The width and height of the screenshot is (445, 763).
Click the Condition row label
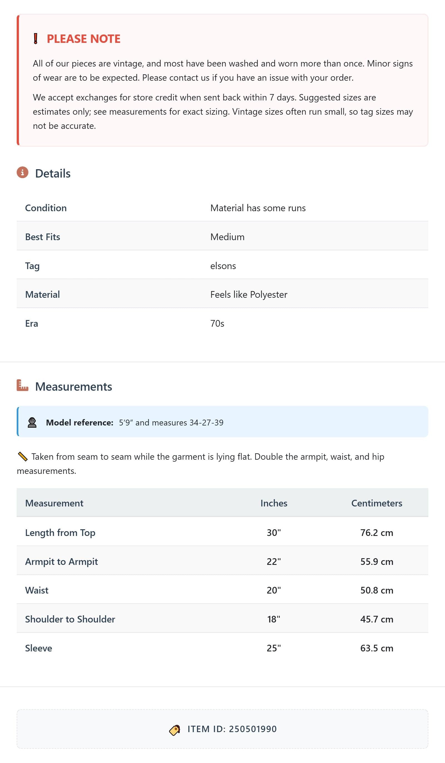pyautogui.click(x=46, y=208)
